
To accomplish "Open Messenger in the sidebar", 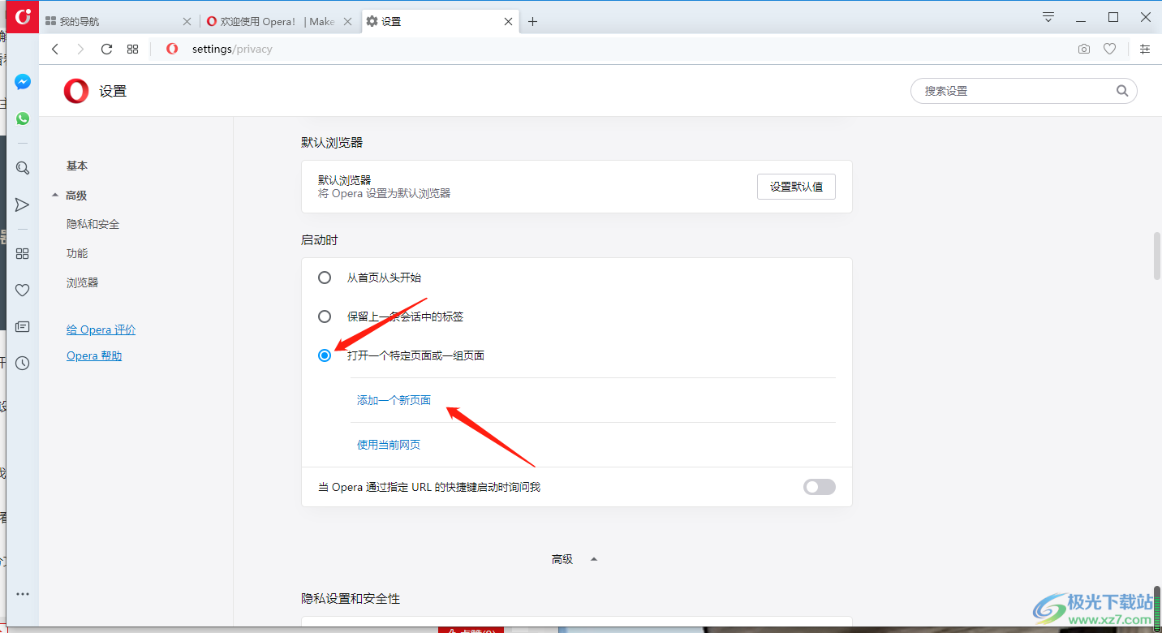I will click(x=23, y=82).
